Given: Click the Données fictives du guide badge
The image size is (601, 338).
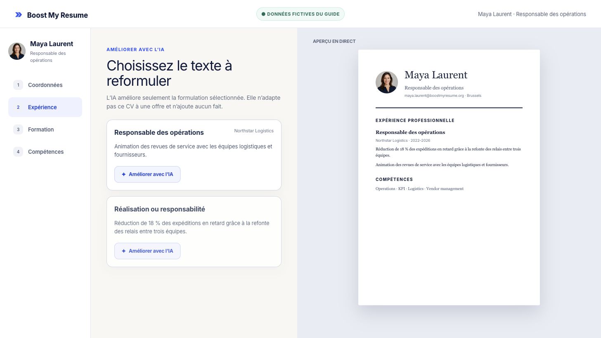Looking at the screenshot, I should point(300,14).
